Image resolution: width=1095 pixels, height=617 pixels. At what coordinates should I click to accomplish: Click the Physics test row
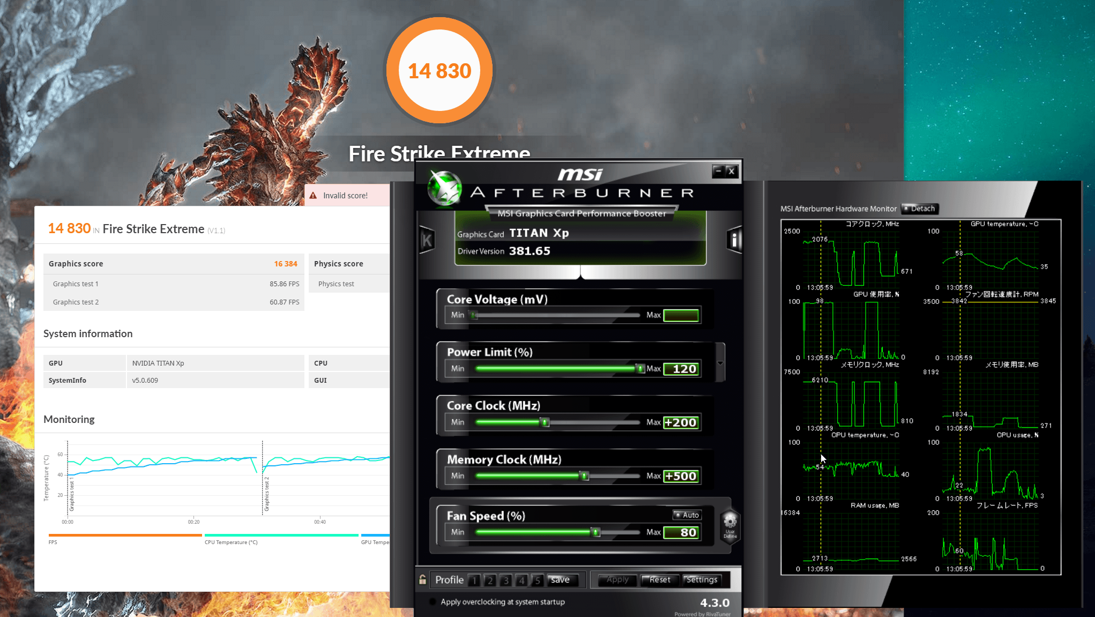349,284
